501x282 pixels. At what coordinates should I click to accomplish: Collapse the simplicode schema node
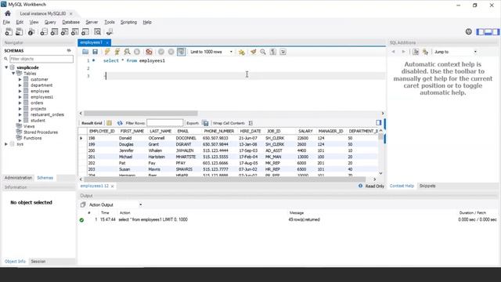click(x=6, y=67)
